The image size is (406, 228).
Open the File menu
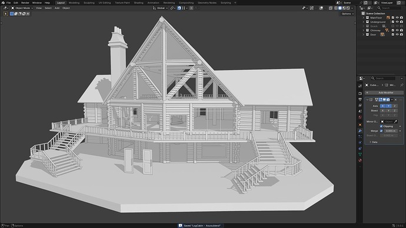click(x=9, y=2)
